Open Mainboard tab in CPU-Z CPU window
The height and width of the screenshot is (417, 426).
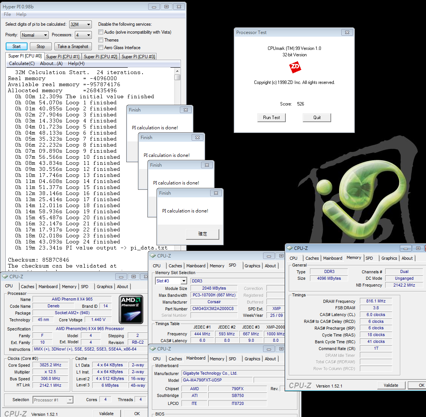48,287
